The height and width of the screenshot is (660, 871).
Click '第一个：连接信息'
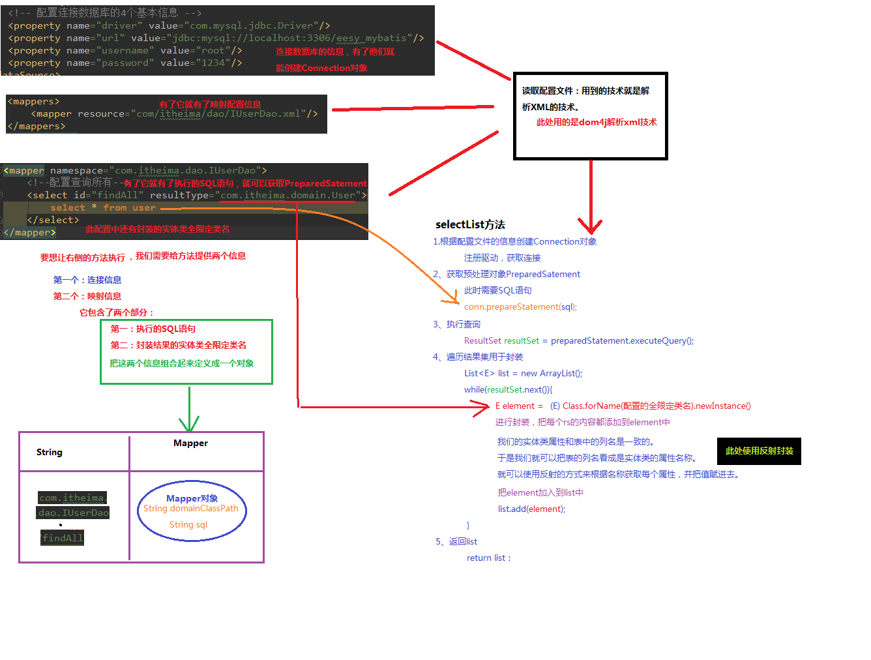pos(87,280)
